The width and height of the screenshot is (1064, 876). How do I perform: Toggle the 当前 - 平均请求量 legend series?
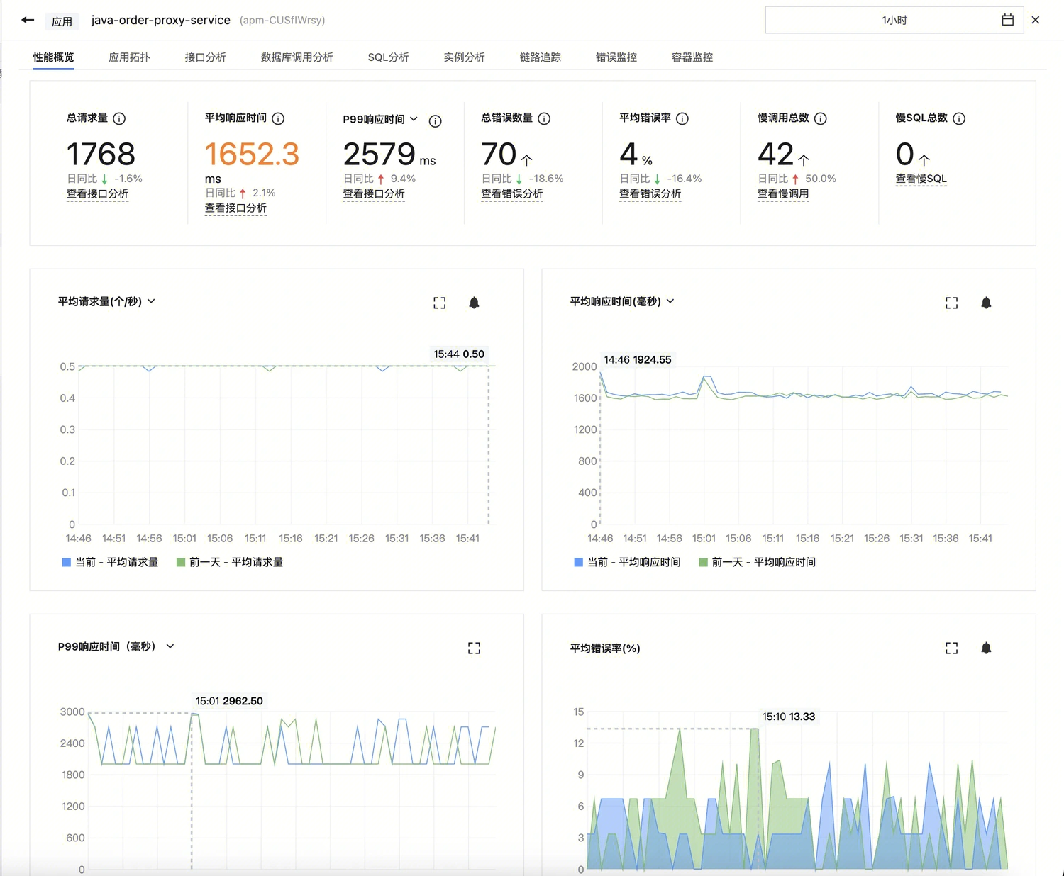pyautogui.click(x=110, y=562)
